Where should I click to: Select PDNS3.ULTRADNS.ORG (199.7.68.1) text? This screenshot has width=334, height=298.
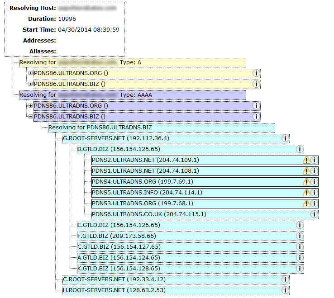point(143,203)
